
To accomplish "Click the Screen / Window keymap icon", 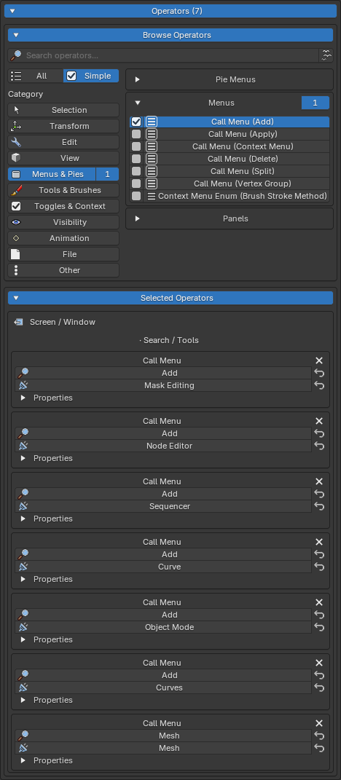I will (18, 322).
